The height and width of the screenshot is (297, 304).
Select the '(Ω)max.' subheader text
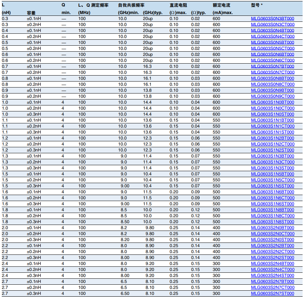pos(178,13)
